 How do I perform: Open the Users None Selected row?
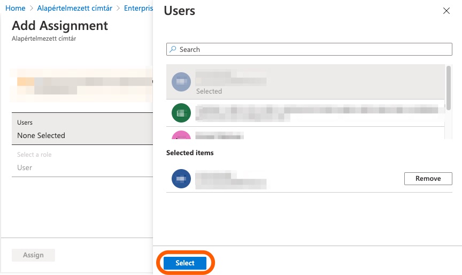[80, 129]
